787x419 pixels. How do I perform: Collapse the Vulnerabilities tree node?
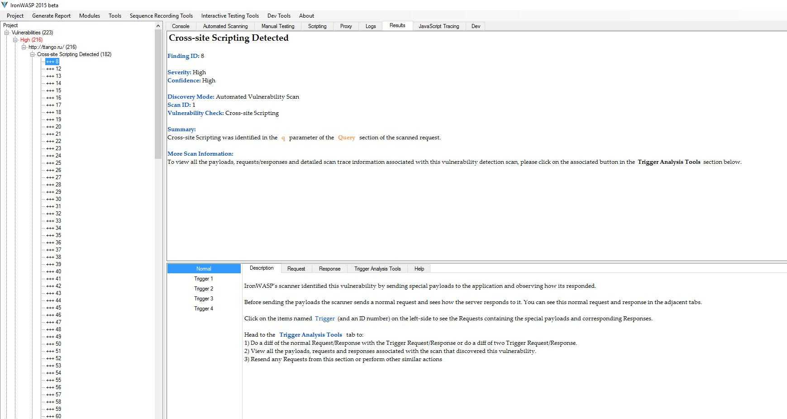[7, 33]
